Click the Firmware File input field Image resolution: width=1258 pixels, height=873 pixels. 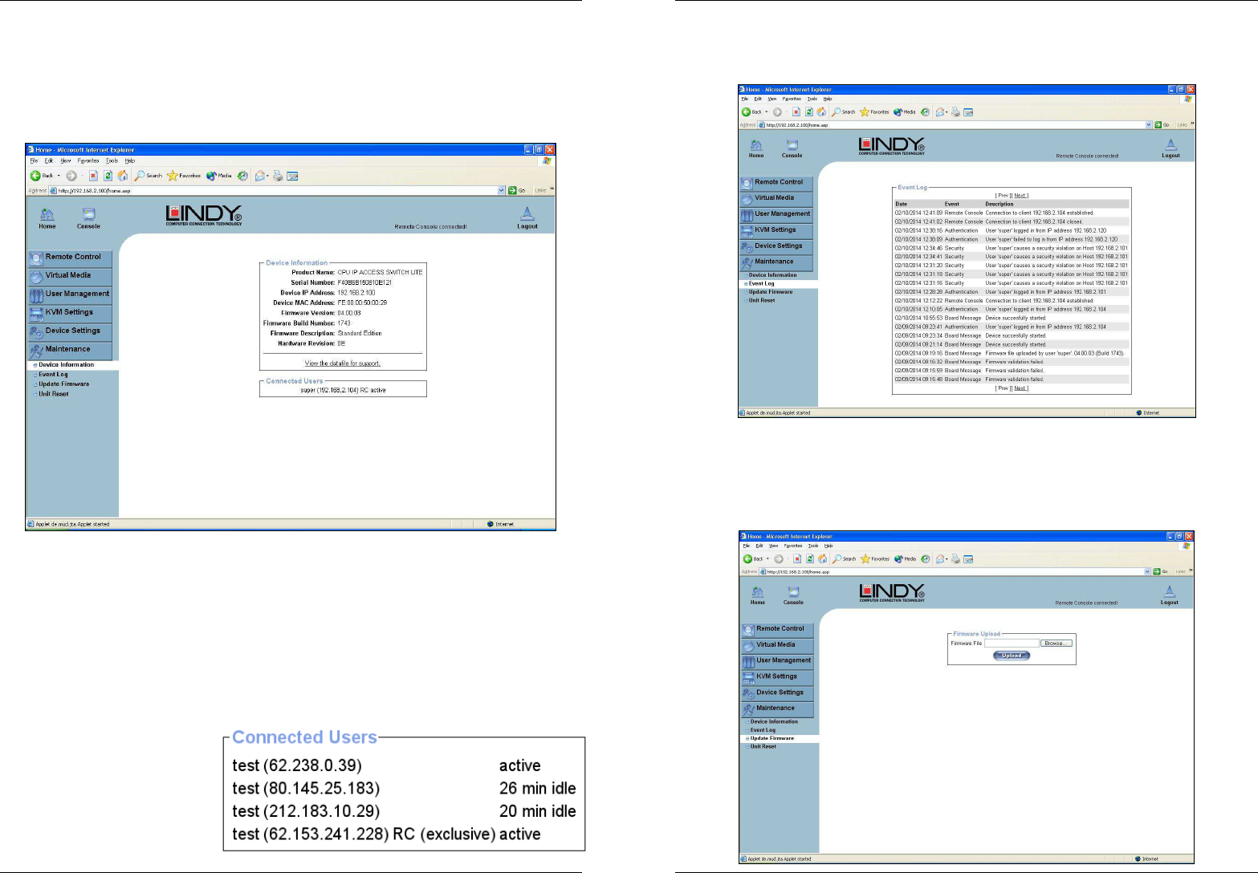1011,644
